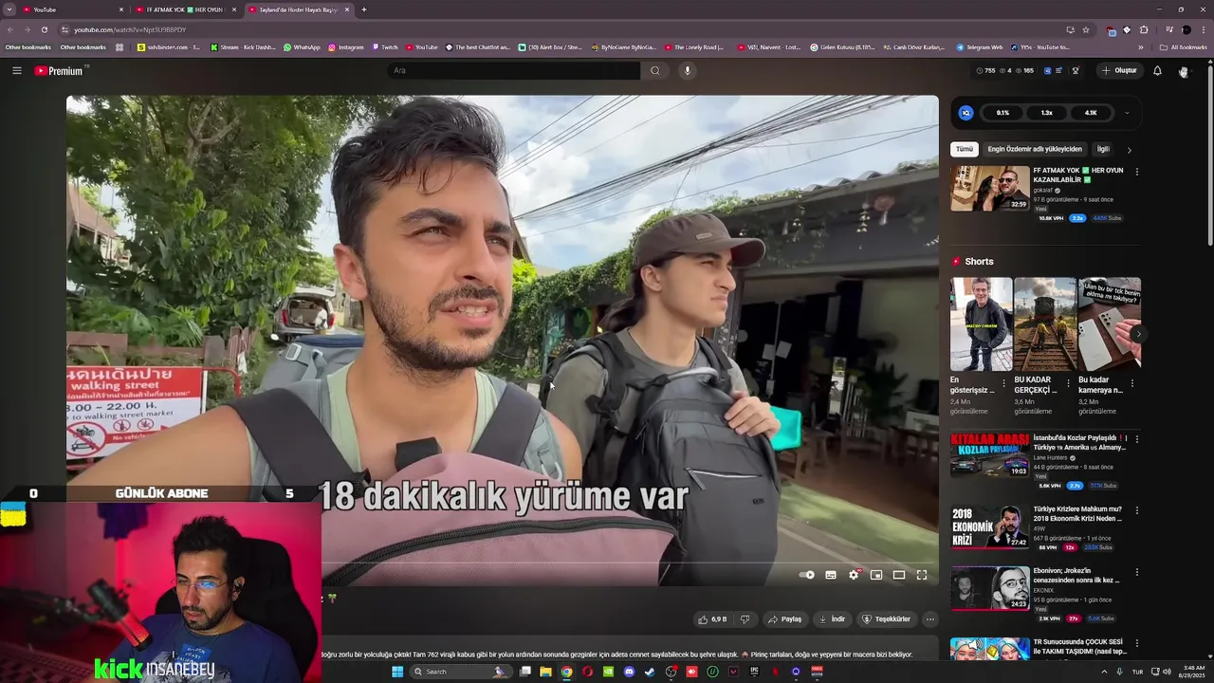Click the Paylaş share button

pos(784,619)
